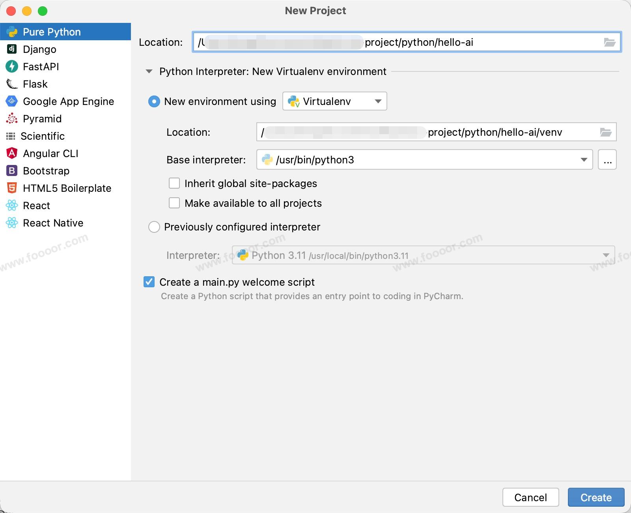This screenshot has width=631, height=513.
Task: Select the Angular CLI icon
Action: 12,153
